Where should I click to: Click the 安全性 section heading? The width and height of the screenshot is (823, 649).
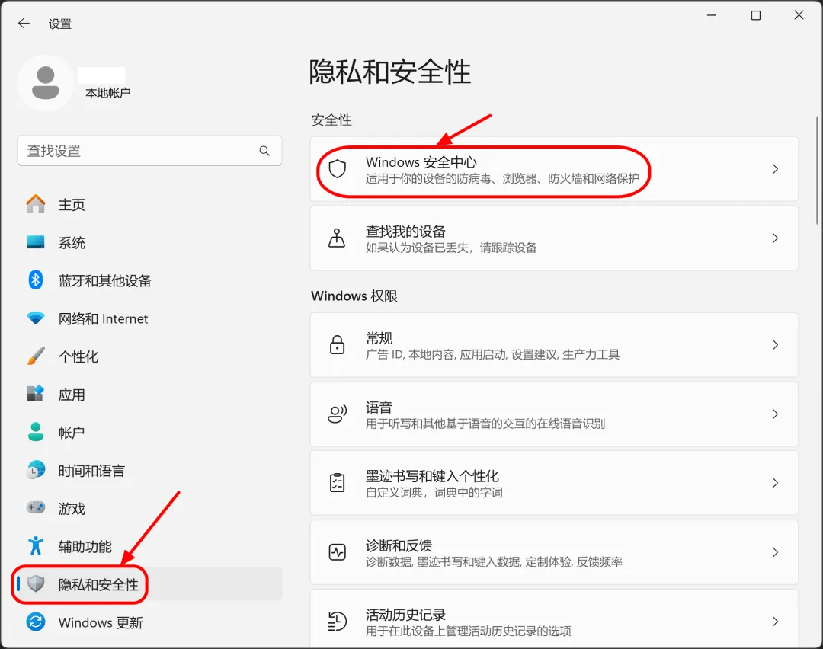coord(331,120)
